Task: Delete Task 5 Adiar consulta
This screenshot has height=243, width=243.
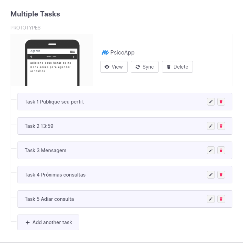Action: point(221,199)
